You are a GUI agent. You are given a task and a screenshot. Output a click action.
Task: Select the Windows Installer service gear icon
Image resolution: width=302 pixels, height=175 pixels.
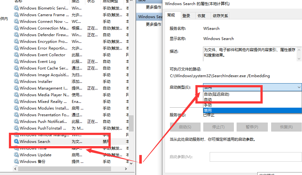[16, 82]
